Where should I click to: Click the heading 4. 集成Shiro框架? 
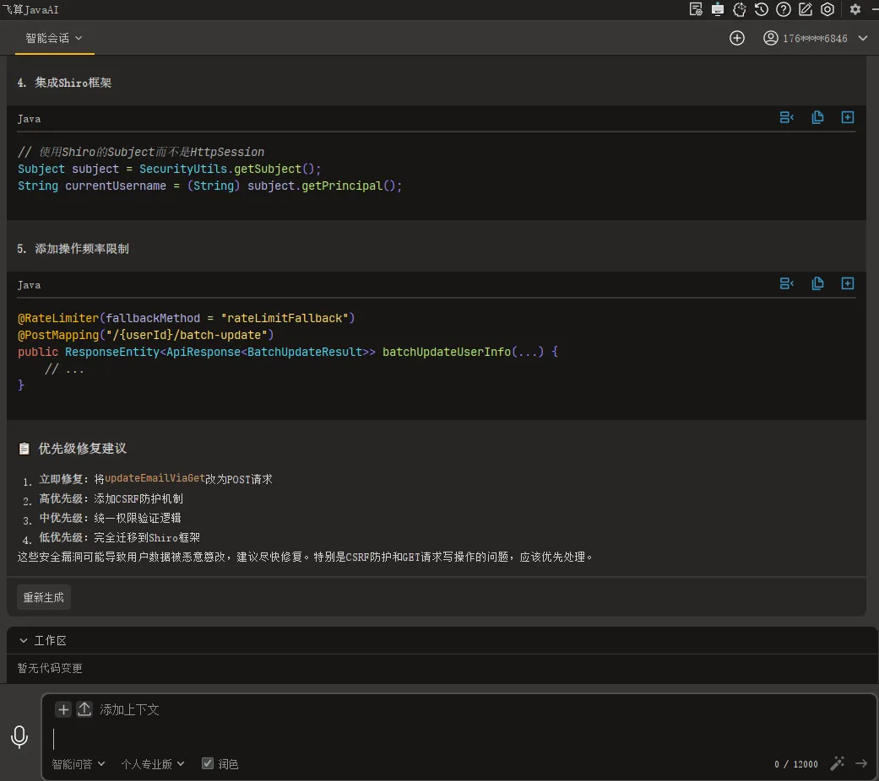[64, 83]
